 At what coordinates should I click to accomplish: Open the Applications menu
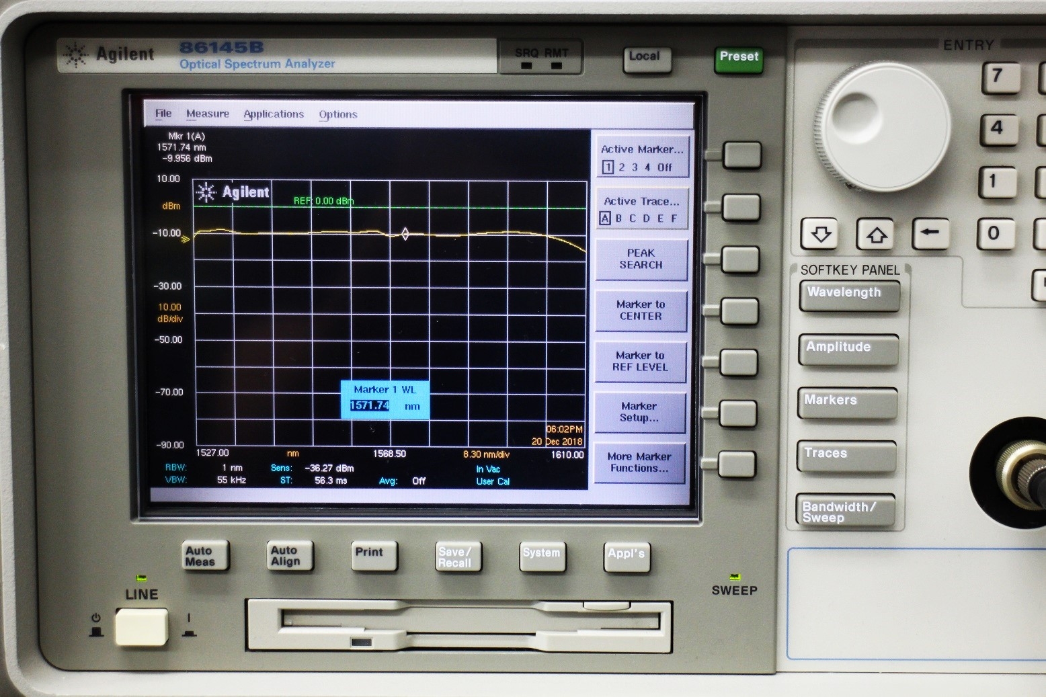pos(274,114)
